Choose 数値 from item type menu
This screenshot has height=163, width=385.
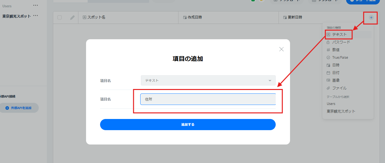(x=347, y=50)
